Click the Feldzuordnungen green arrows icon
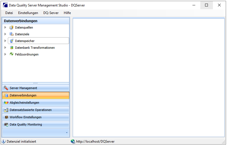Screen dimensions: 228x146 coord(11,54)
